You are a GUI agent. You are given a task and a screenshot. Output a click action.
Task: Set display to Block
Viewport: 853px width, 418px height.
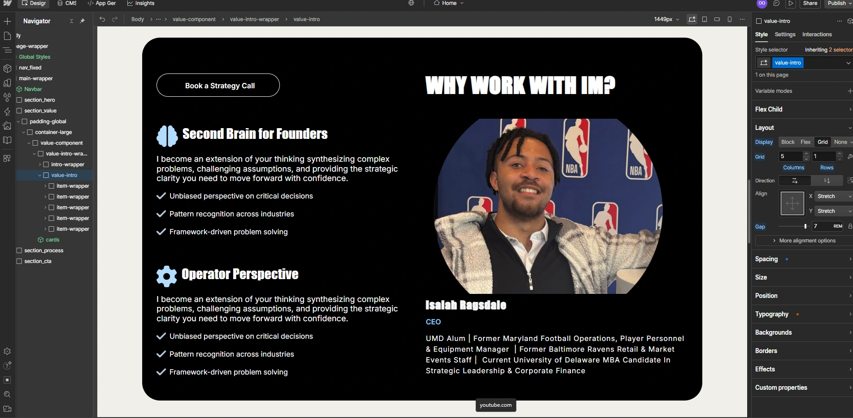pyautogui.click(x=788, y=142)
